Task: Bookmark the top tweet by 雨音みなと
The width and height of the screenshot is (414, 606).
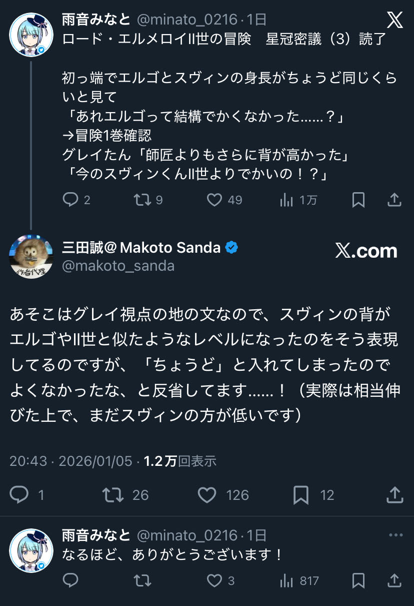Action: coord(358,200)
